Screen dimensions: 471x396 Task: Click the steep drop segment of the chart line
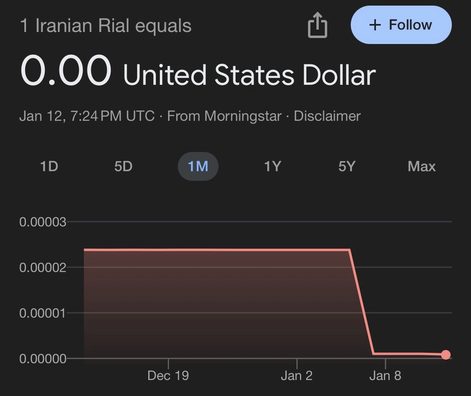(x=361, y=302)
